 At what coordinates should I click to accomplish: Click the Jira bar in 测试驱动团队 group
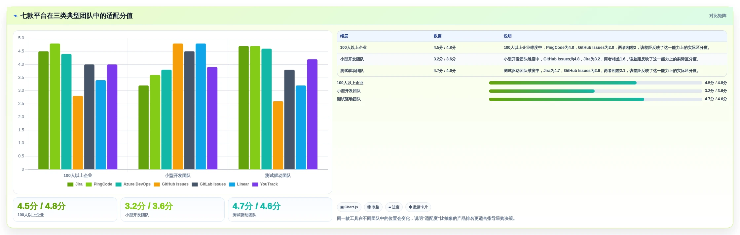click(244, 108)
